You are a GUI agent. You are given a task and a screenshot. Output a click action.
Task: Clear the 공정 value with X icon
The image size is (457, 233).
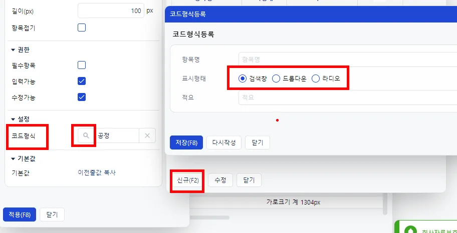click(x=147, y=135)
